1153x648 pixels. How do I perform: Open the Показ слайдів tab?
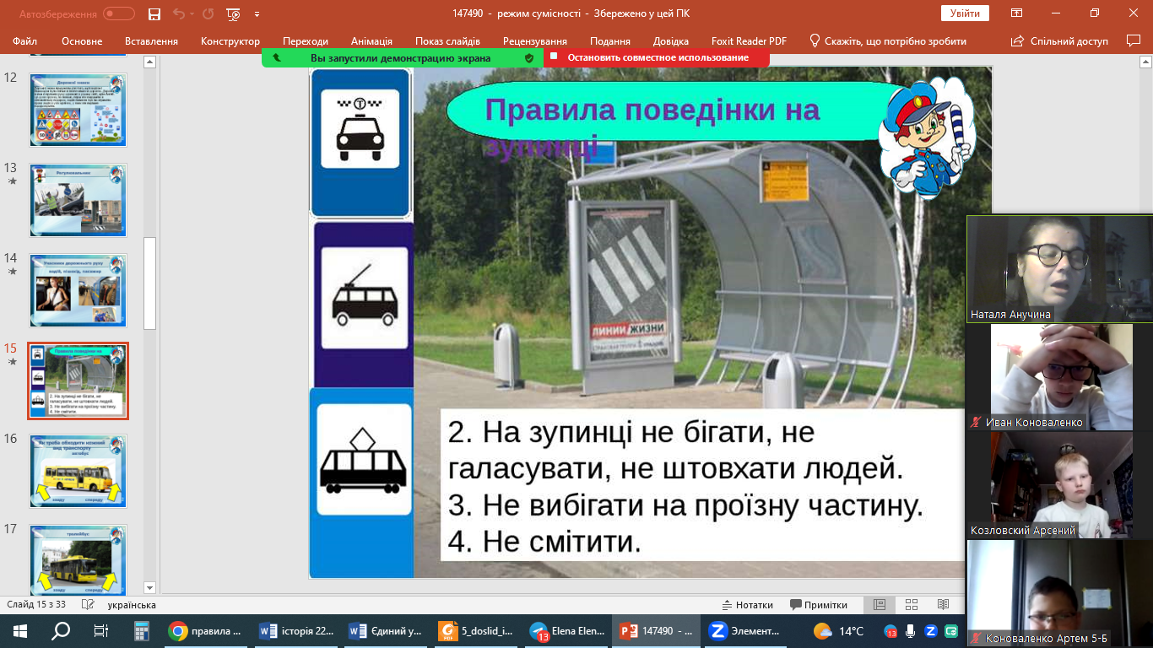click(x=447, y=40)
